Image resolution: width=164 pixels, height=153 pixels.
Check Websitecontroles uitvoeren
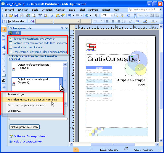10,47
